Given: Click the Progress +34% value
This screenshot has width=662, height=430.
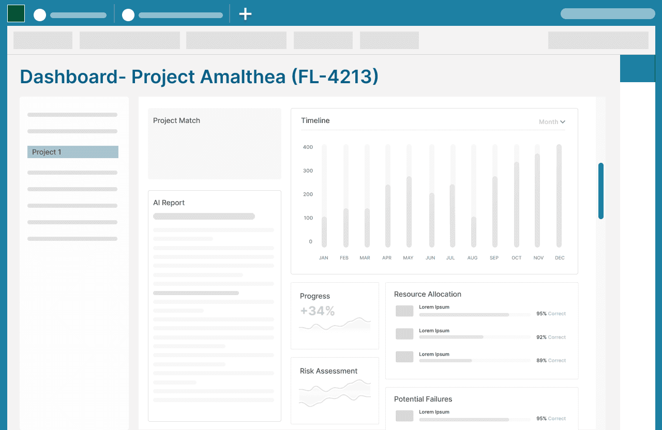Looking at the screenshot, I should pyautogui.click(x=318, y=311).
